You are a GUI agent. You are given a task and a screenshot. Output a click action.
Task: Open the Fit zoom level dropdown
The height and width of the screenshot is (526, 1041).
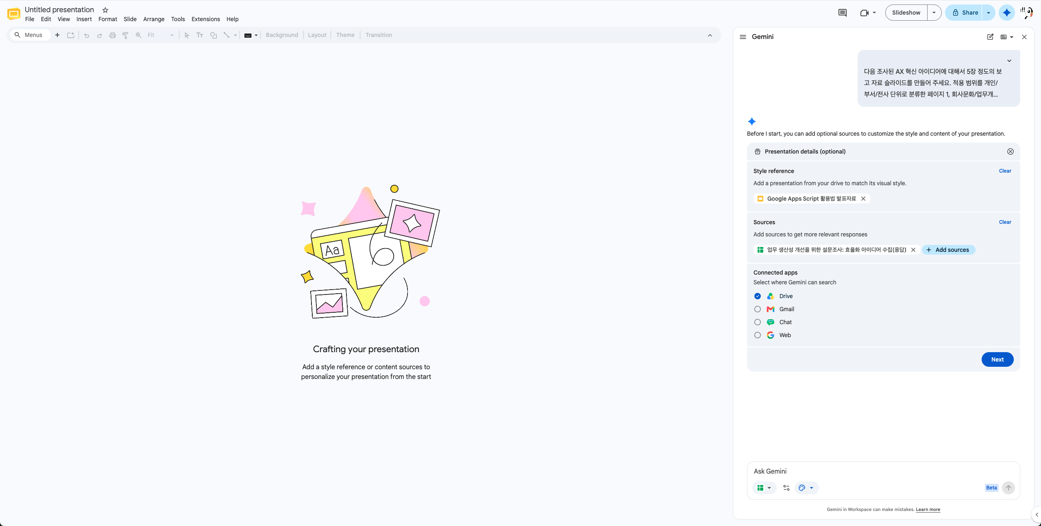161,35
